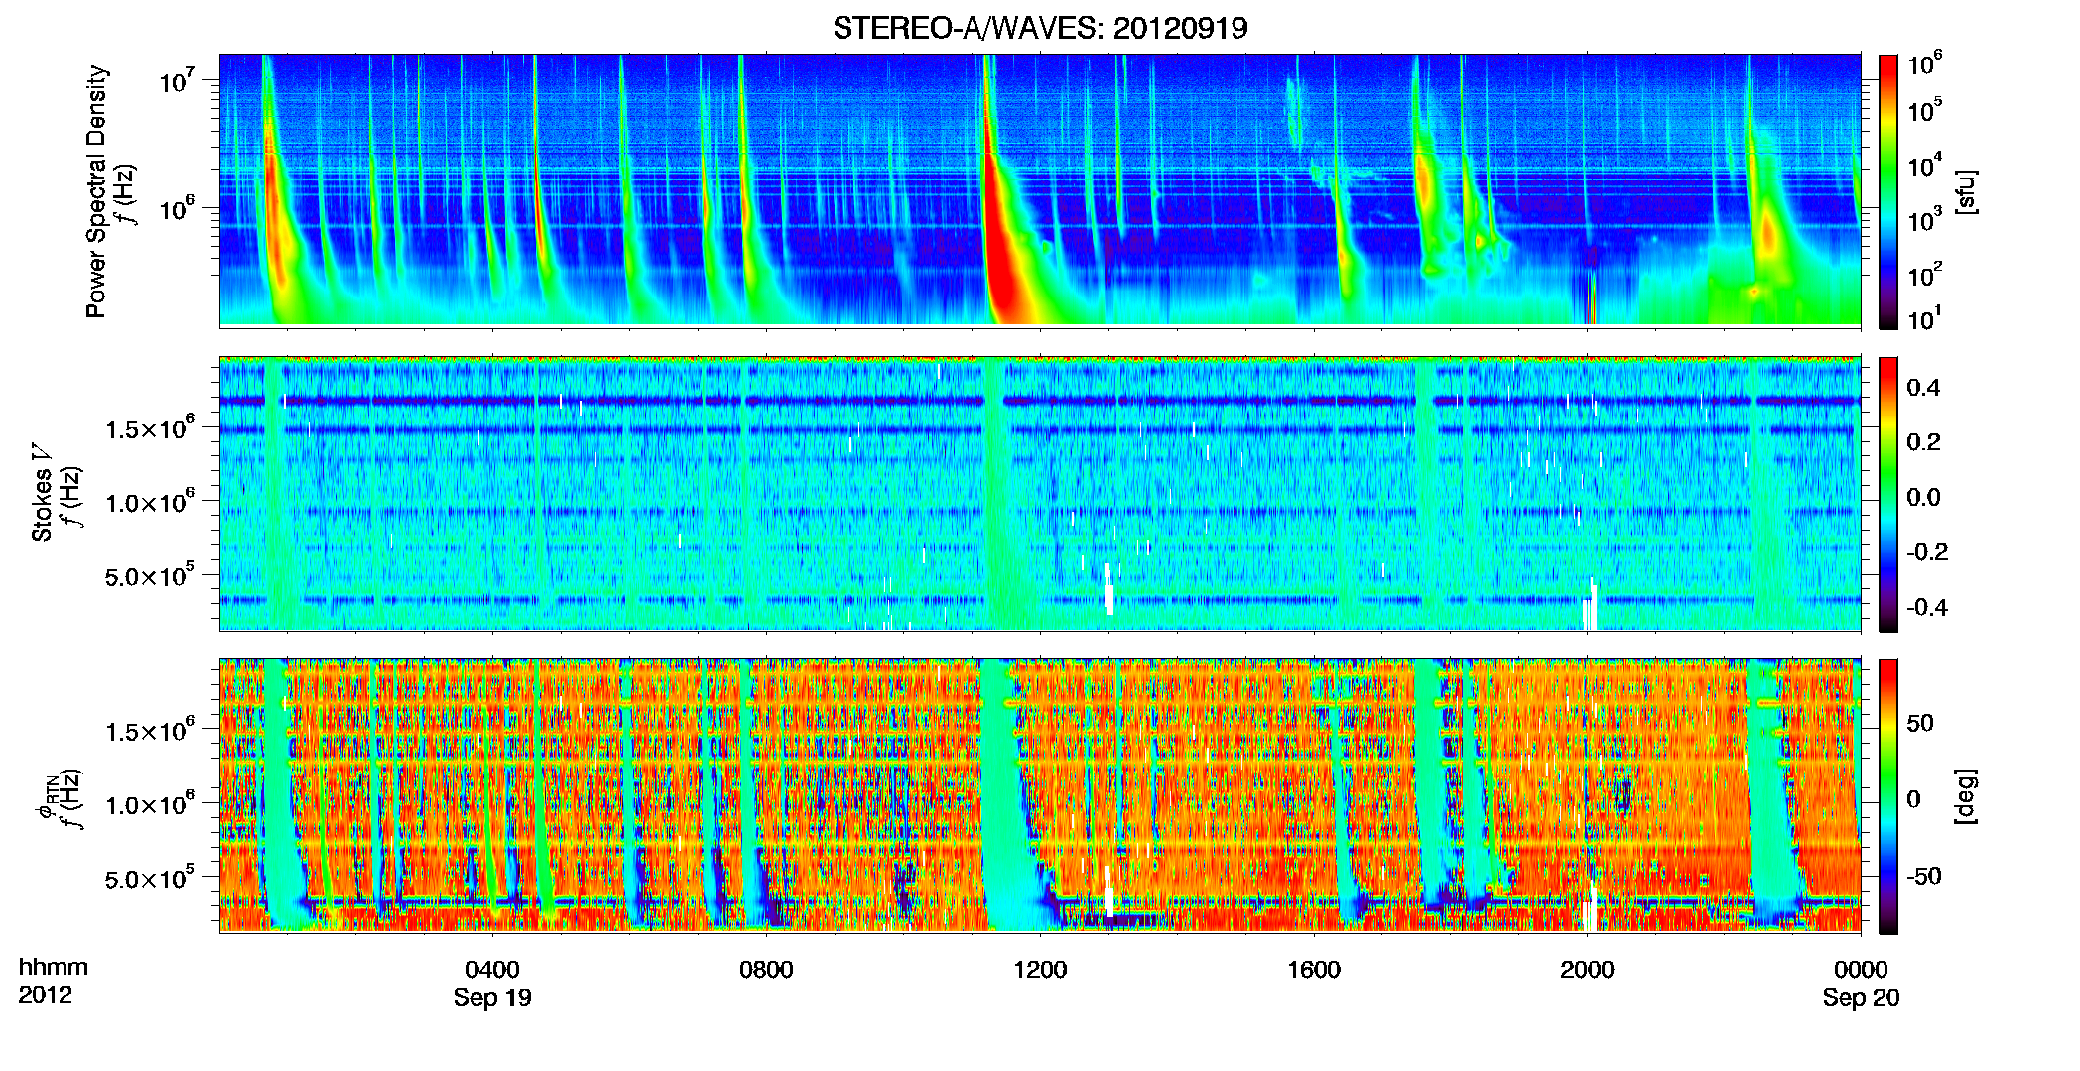Screen dimensions: 2080x1071
Task: Click the "[sfu]" color bar unit label
Action: (1965, 191)
